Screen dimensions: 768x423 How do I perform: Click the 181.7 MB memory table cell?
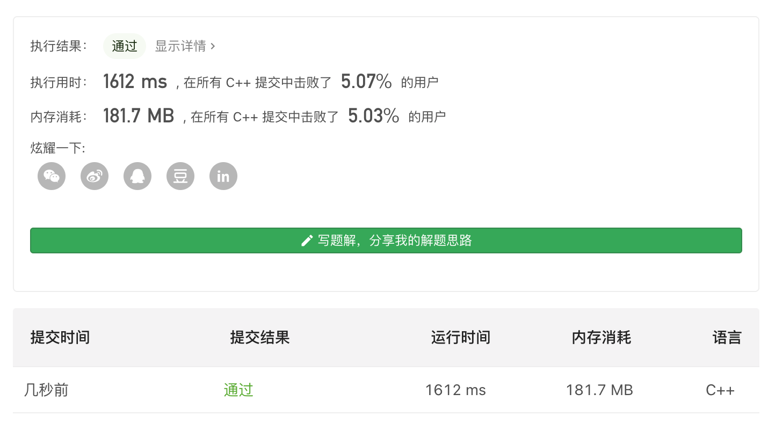[x=599, y=390]
